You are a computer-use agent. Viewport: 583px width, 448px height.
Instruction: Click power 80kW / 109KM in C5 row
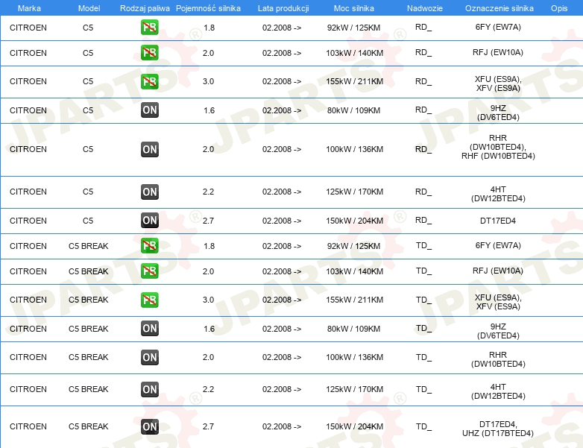(x=353, y=110)
